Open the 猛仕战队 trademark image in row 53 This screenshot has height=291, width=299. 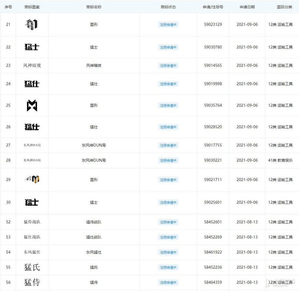click(x=32, y=237)
